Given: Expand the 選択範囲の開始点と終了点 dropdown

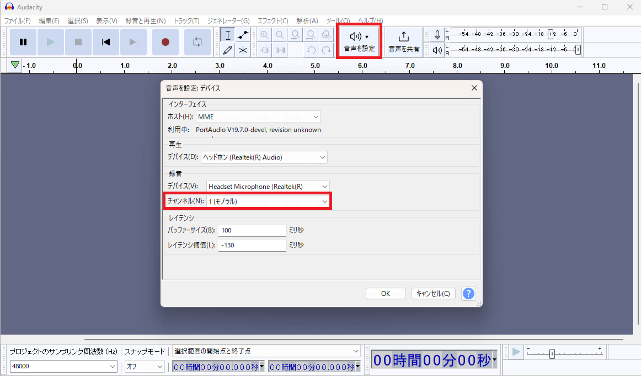Looking at the screenshot, I should (266, 351).
